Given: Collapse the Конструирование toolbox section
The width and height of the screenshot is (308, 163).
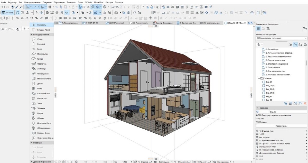Looking at the screenshot, I should coord(31,34).
